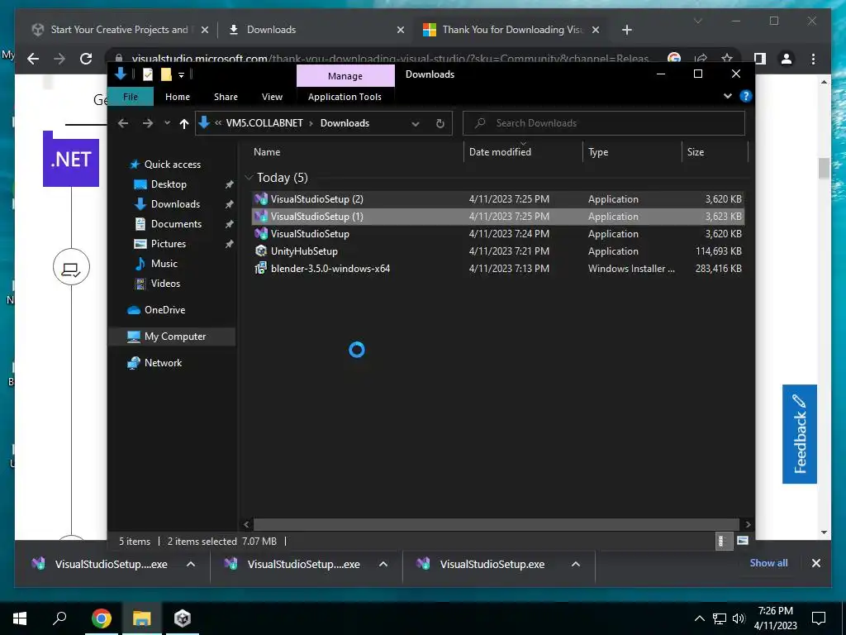846x635 pixels.
Task: Open Chrome tab search chevron
Action: (697, 21)
